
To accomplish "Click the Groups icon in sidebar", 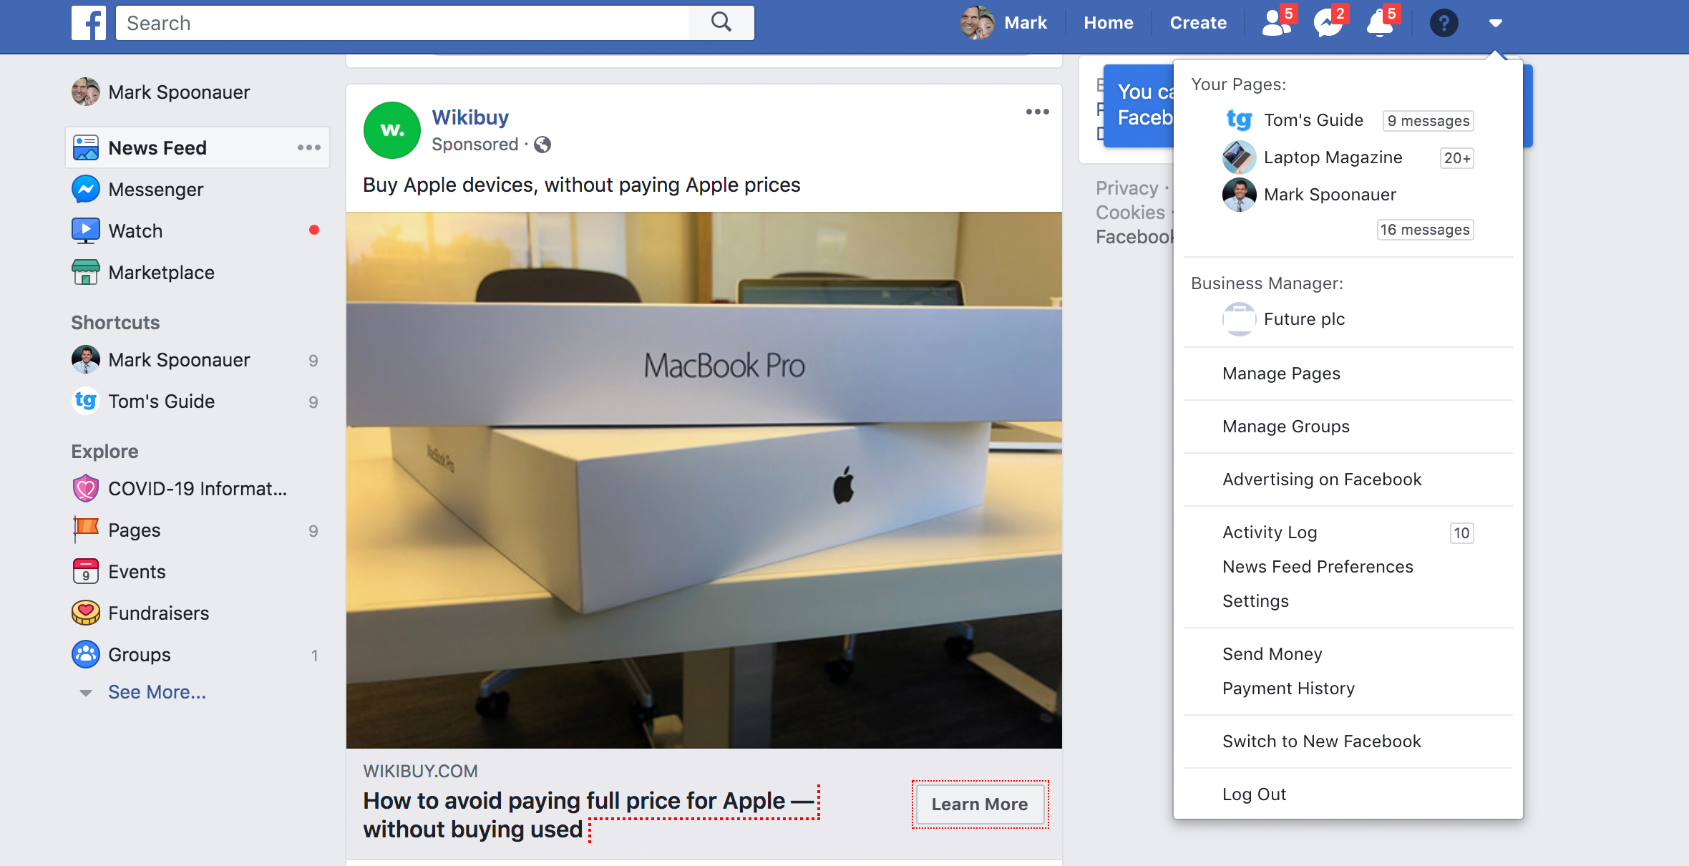I will click(86, 654).
